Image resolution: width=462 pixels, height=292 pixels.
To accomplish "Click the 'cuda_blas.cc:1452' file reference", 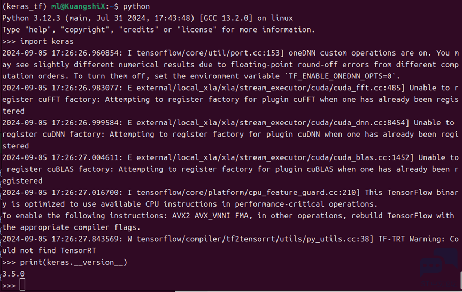I will tap(371, 157).
